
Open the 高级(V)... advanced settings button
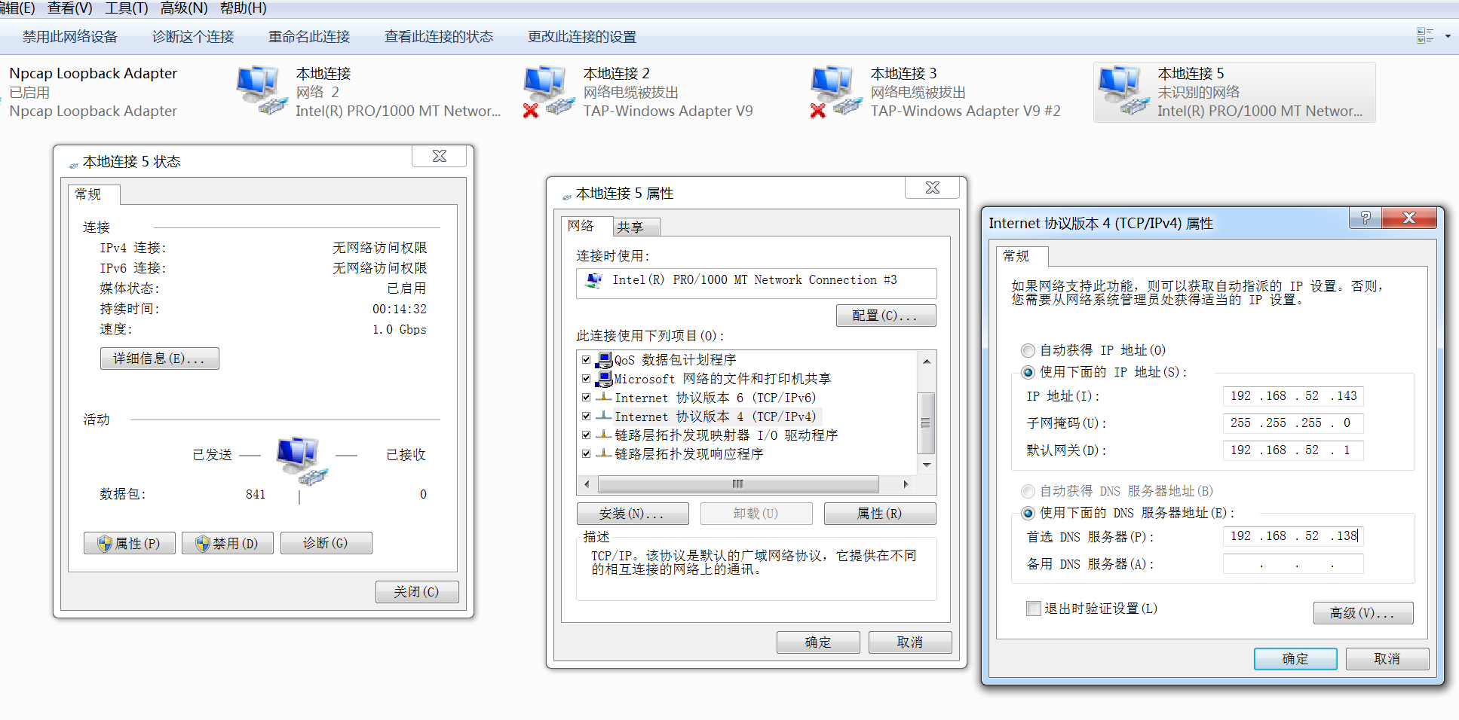point(1362,613)
